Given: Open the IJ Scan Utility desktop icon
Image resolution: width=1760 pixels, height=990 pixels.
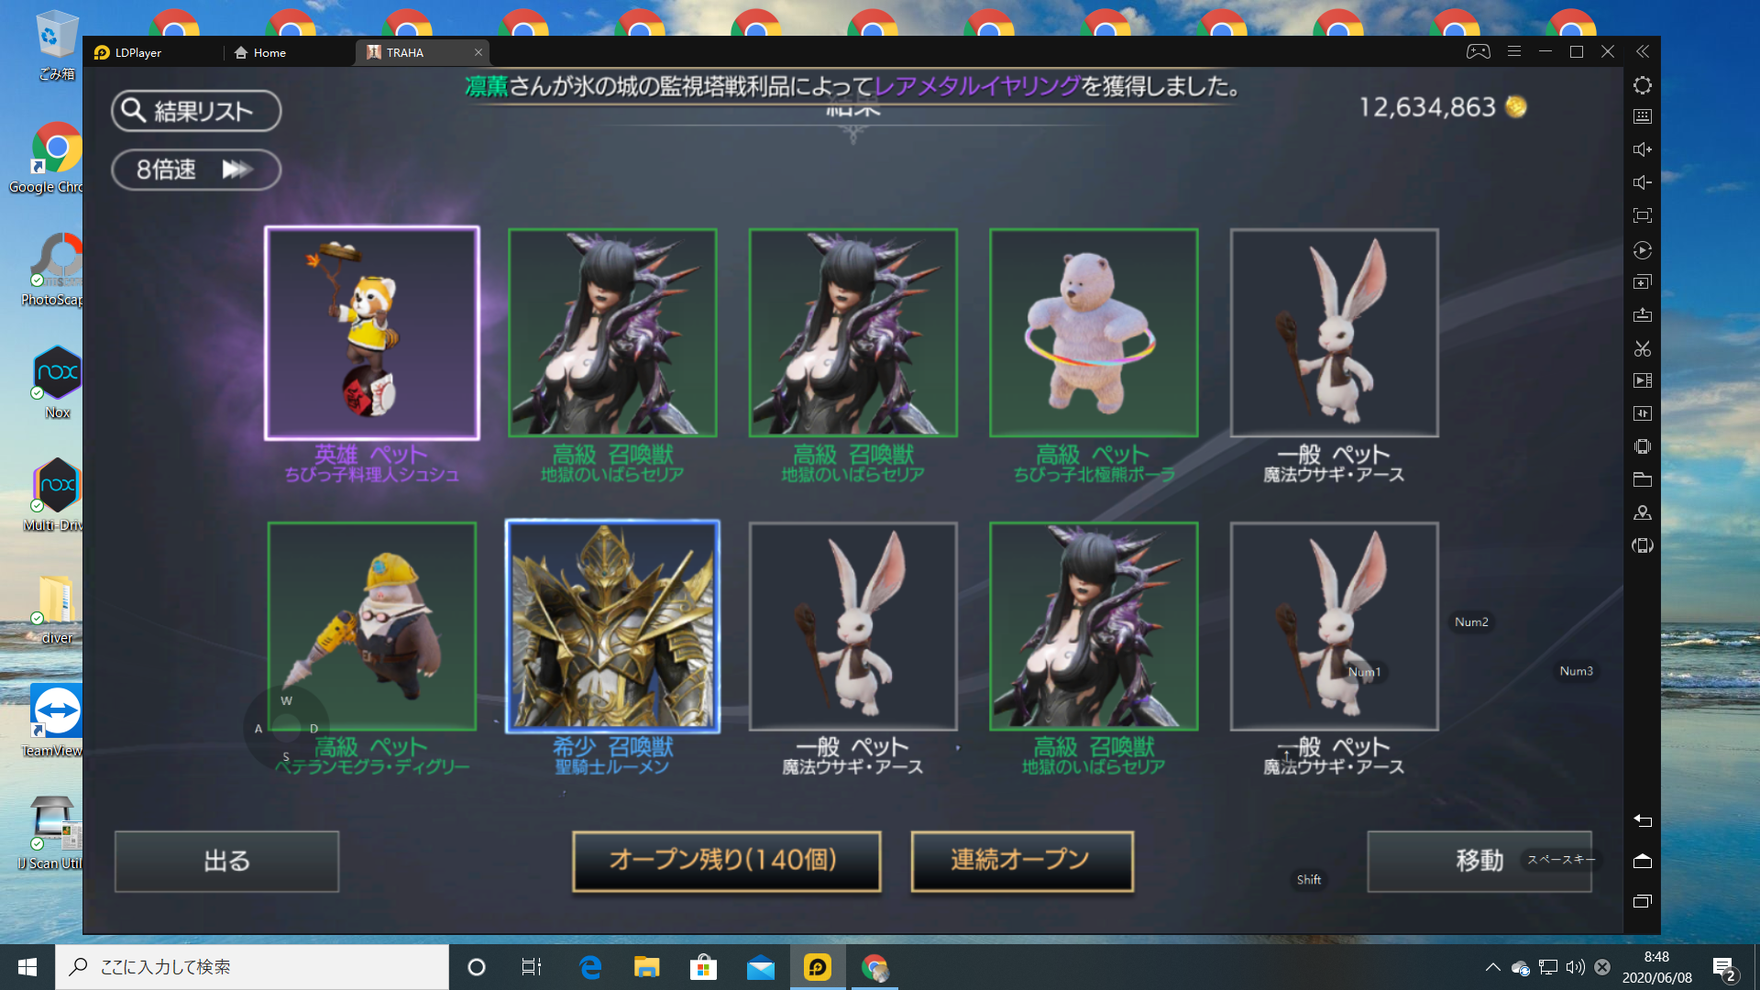Looking at the screenshot, I should pos(51,832).
